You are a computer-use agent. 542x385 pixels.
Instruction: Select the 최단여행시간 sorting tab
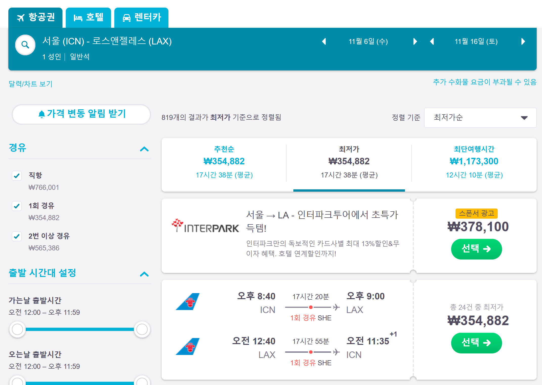click(x=474, y=162)
